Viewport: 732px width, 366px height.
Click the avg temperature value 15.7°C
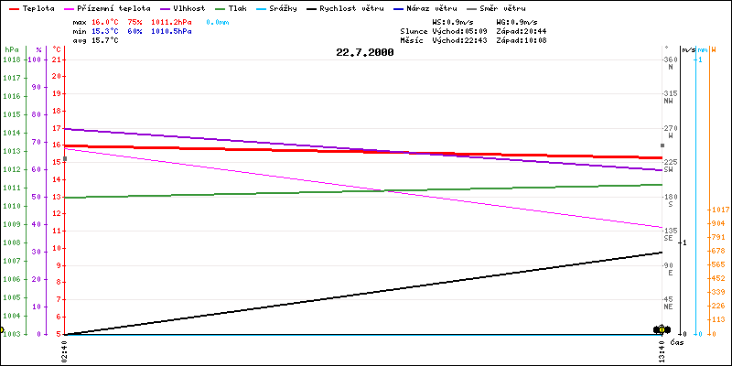(107, 41)
